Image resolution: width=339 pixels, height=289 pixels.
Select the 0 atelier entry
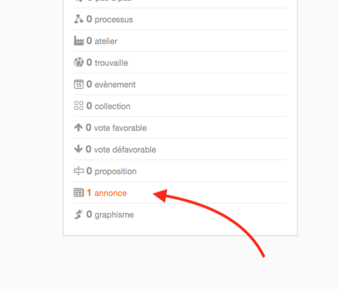pos(102,41)
